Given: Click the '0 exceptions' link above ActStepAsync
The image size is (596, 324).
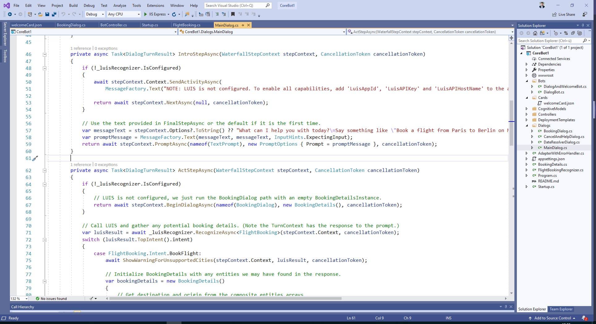Looking at the screenshot, I should [106, 165].
